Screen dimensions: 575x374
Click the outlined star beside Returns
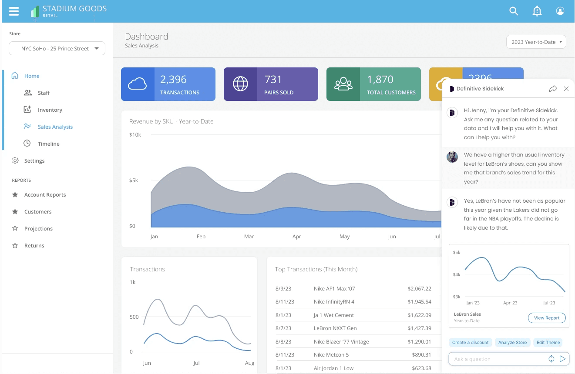pyautogui.click(x=15, y=245)
